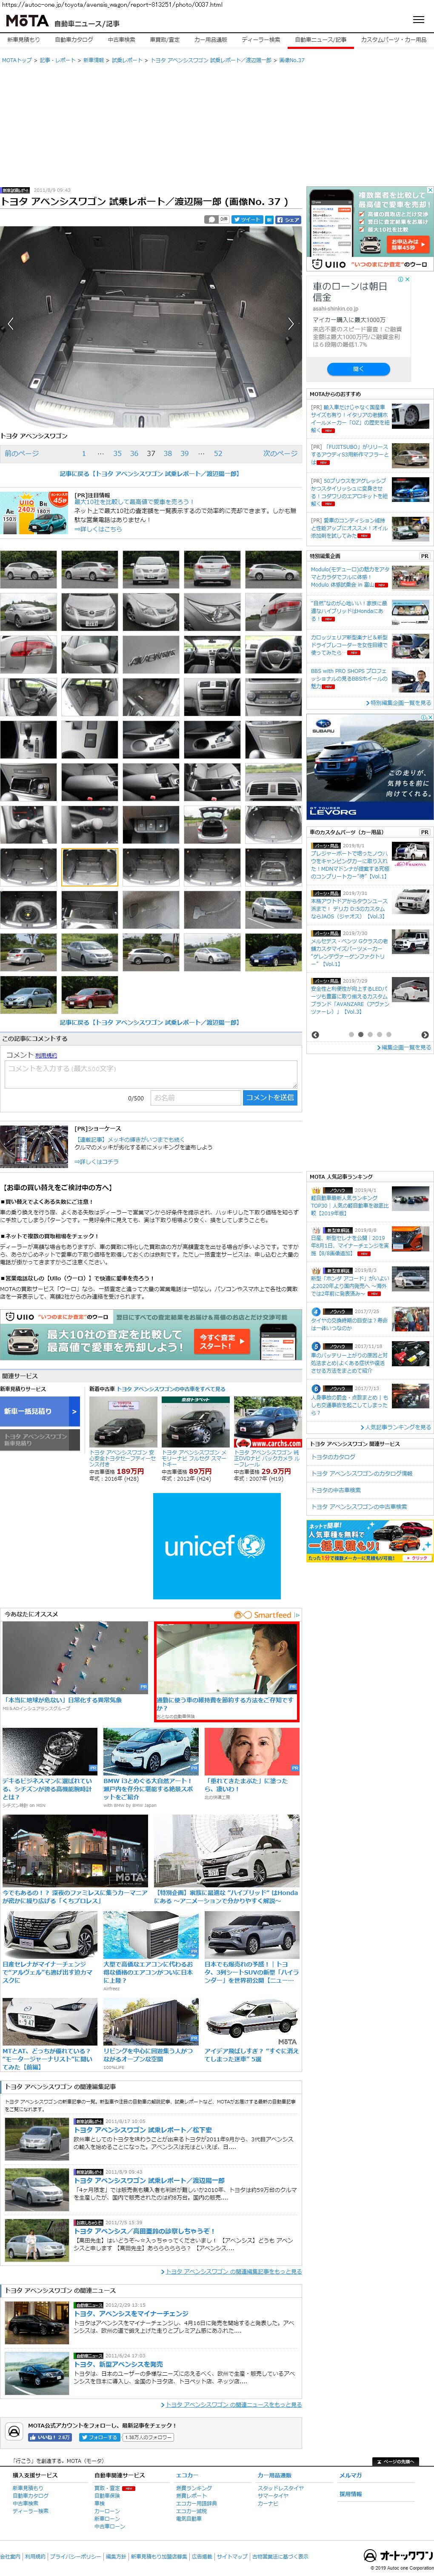This screenshot has width=434, height=2576.
Task: Show the next photo with the right arrow
Action: tap(291, 324)
